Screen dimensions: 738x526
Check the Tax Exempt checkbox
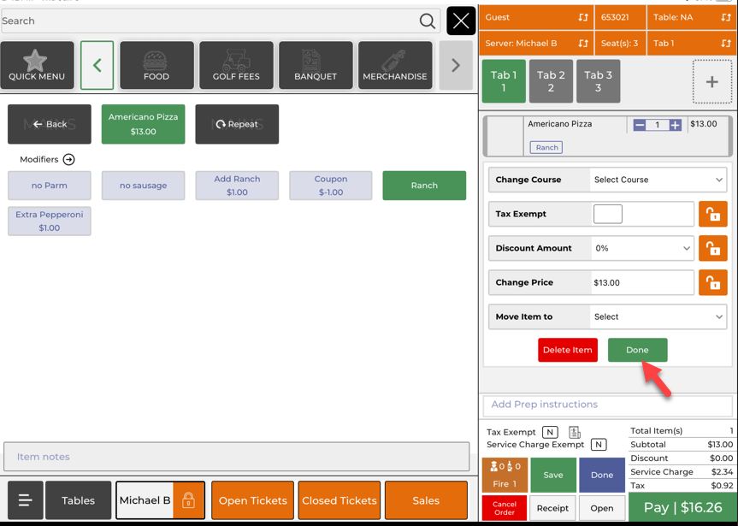click(607, 214)
